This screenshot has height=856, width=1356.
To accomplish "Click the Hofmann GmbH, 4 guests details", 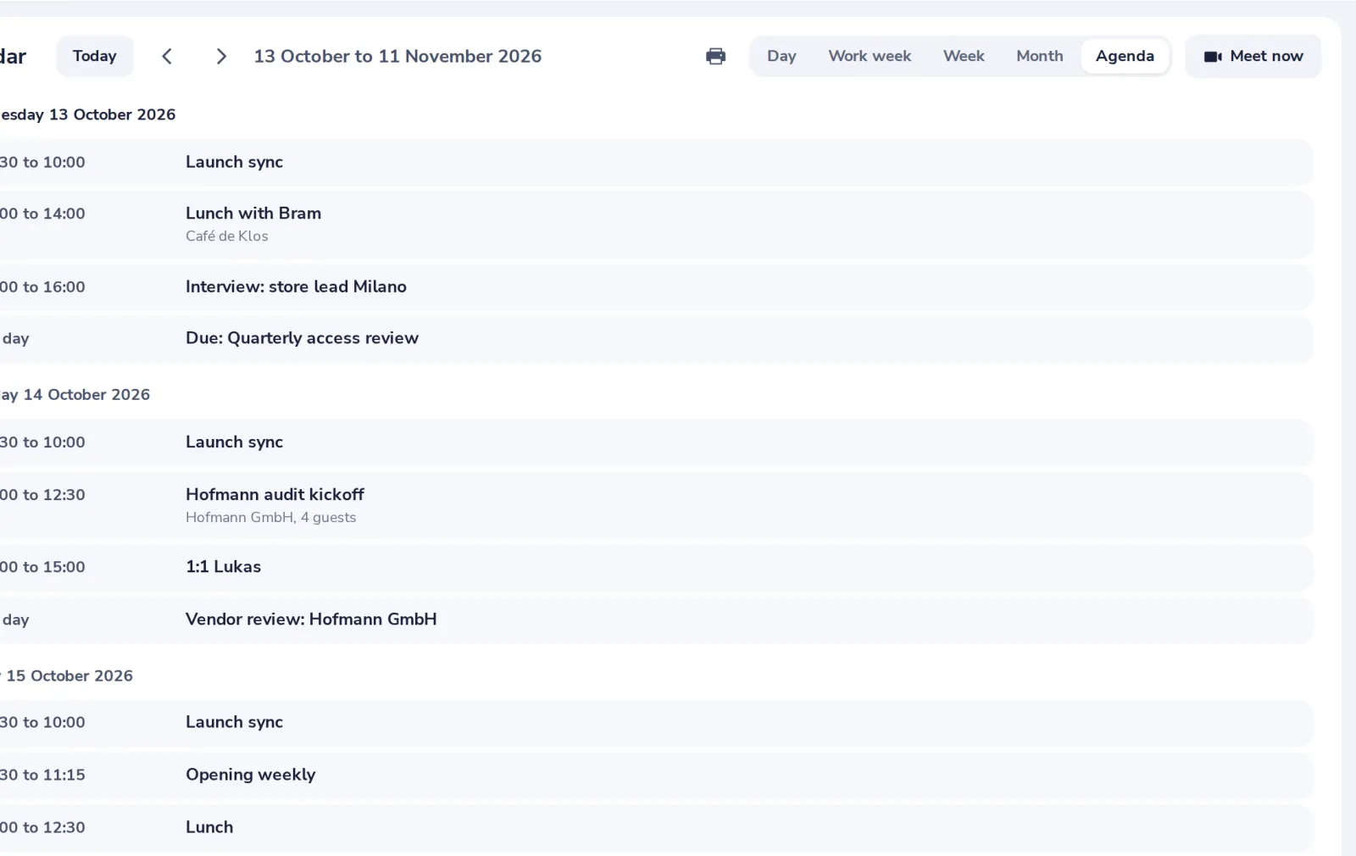I will click(271, 518).
